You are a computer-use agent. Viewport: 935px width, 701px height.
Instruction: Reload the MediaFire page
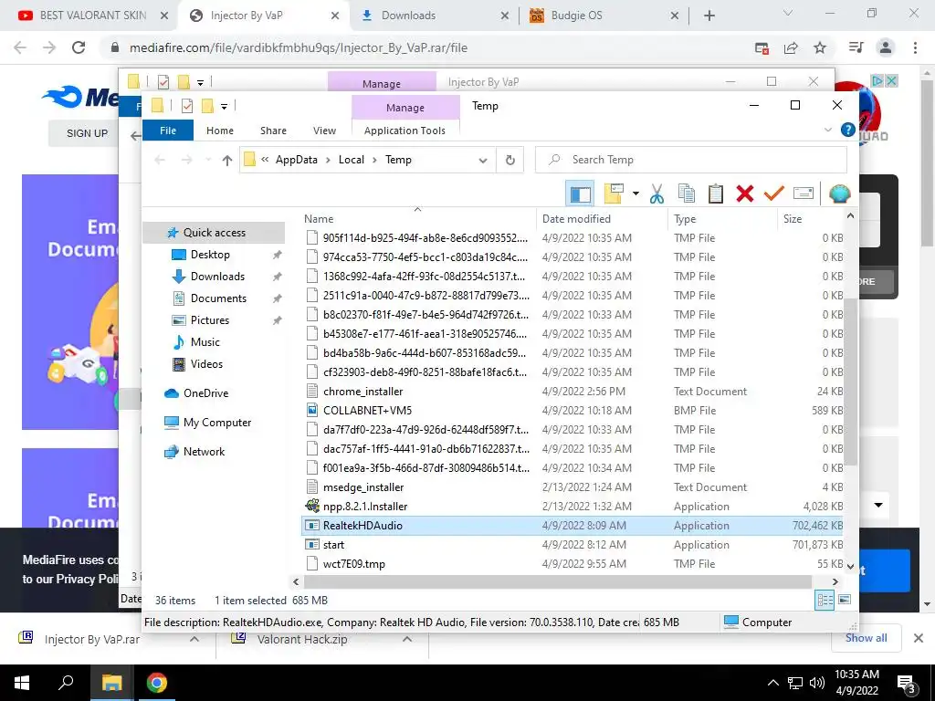coord(79,47)
